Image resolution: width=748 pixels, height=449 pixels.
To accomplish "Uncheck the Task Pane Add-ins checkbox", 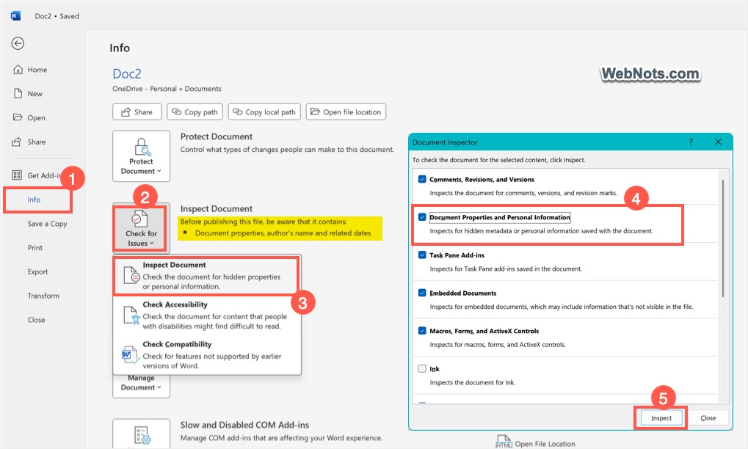I will pyautogui.click(x=422, y=255).
